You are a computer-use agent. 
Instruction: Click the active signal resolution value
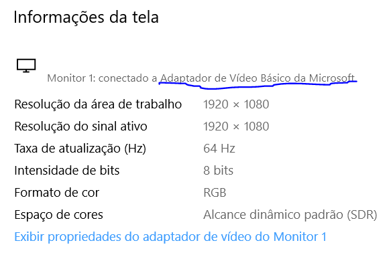[x=236, y=126]
